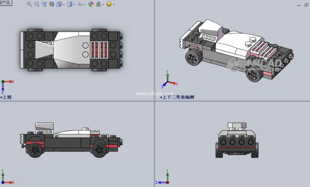The height and width of the screenshot is (187, 310).
Task: Click the Previous View icon
Action: click(x=44, y=5)
